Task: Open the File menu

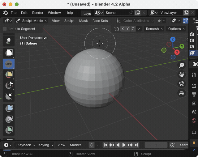Action: [14, 13]
